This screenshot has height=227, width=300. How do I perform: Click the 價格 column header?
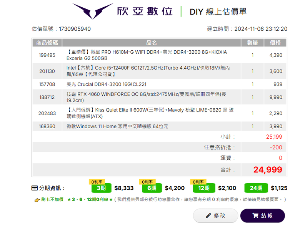[275, 43]
